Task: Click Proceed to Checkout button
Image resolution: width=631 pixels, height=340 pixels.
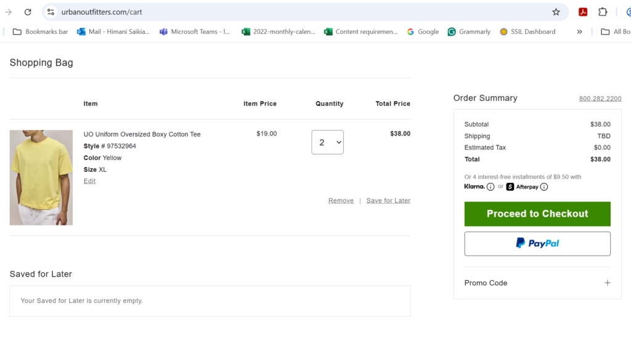Action: click(537, 214)
